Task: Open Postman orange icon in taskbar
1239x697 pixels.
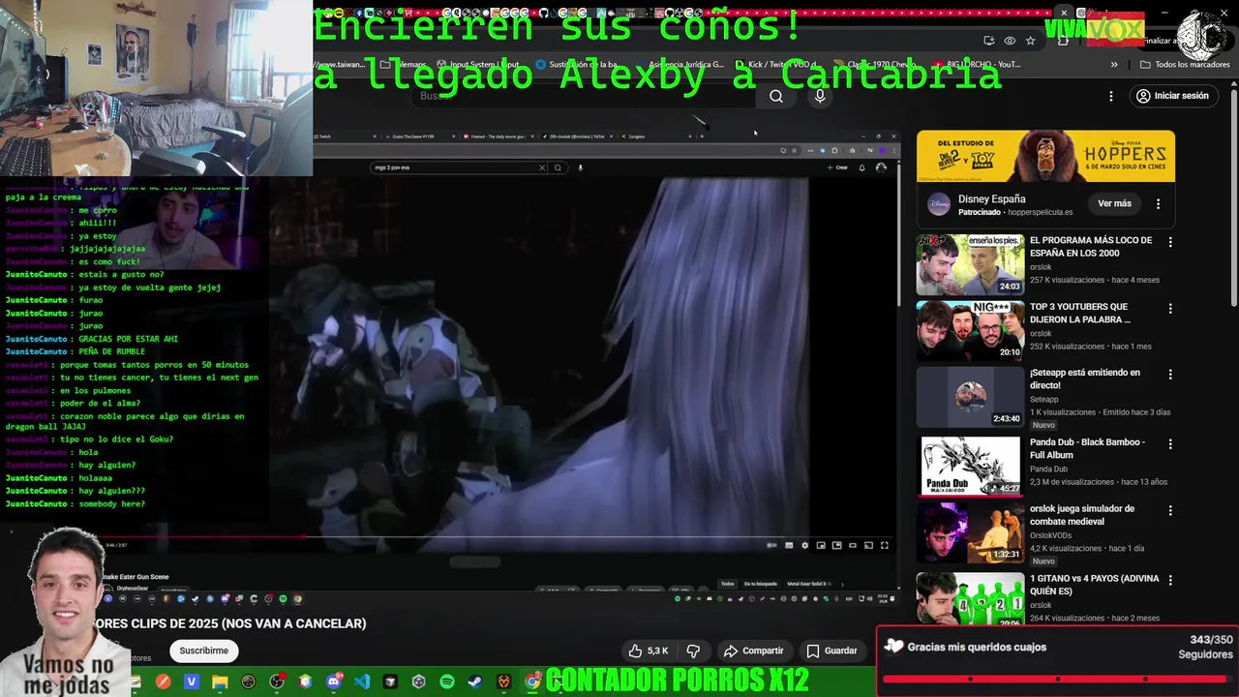Action: [164, 682]
